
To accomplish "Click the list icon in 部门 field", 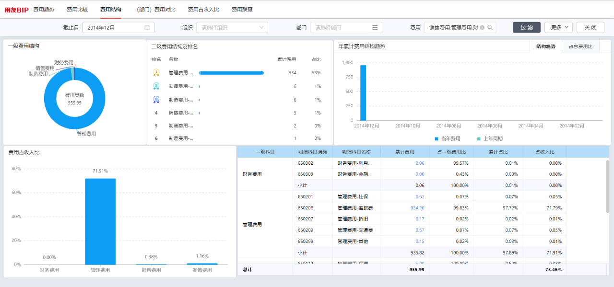I will [x=375, y=28].
